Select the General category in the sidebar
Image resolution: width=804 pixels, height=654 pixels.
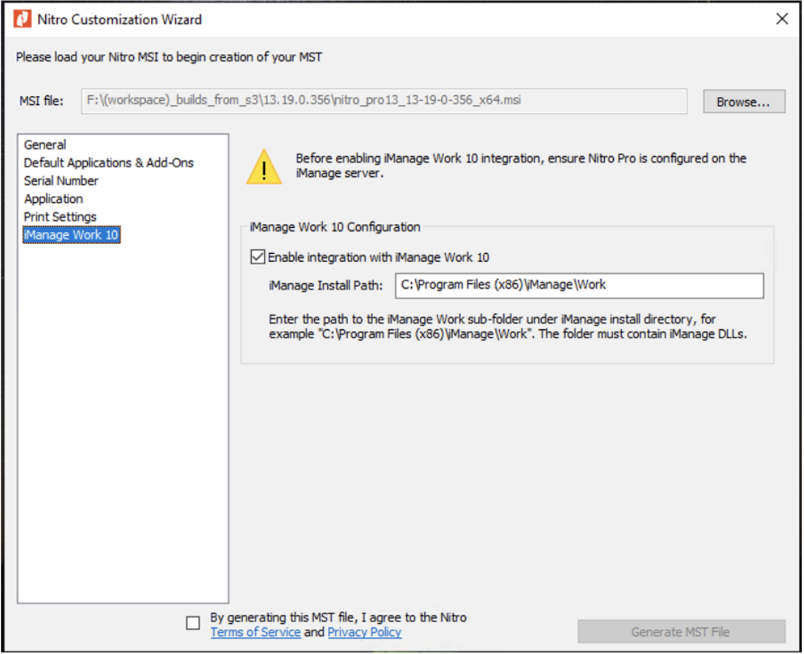point(44,145)
